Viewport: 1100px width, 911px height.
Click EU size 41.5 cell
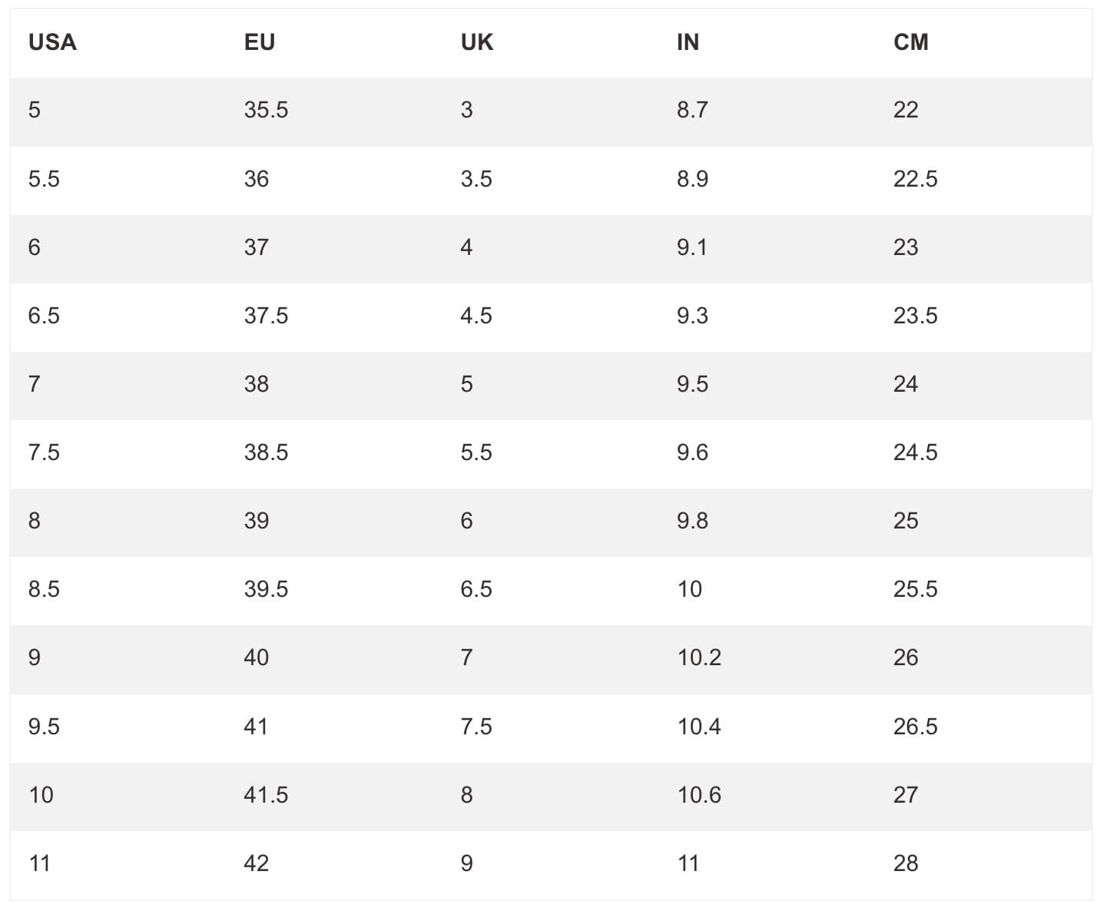click(x=266, y=795)
